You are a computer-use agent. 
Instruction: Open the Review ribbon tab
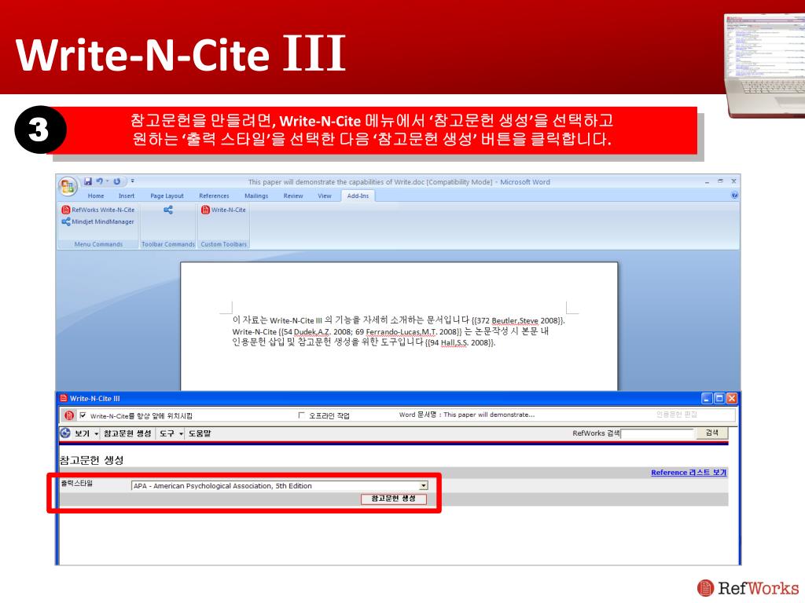(x=293, y=196)
